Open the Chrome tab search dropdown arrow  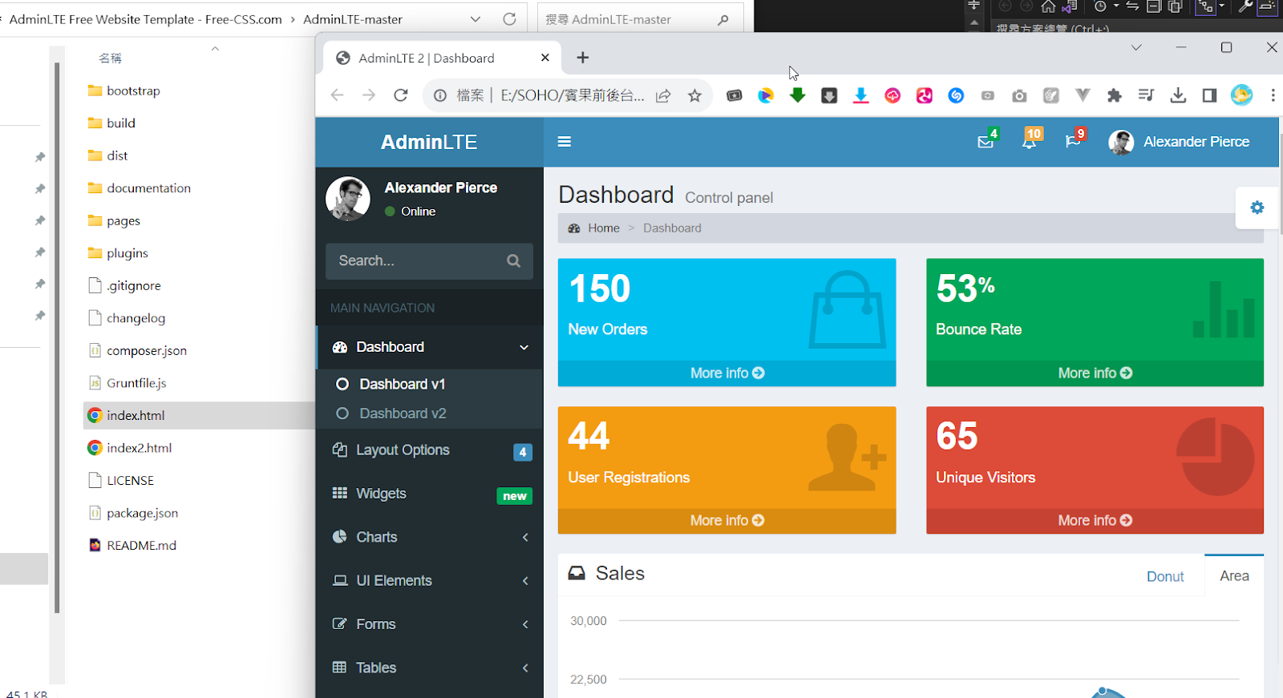pos(1136,48)
